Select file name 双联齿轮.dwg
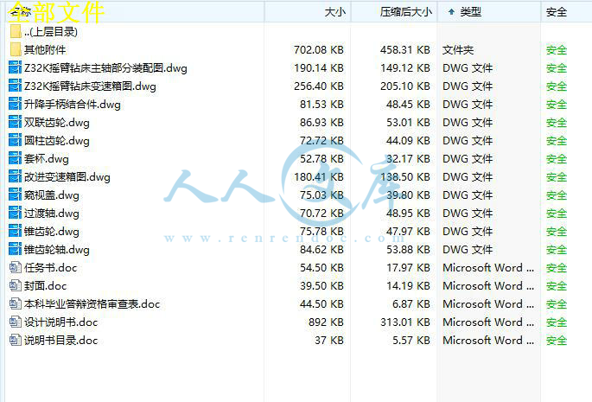Viewport: 592px width, 402px height. 57,123
